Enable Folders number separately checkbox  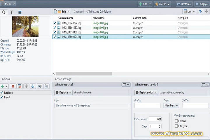176,121
